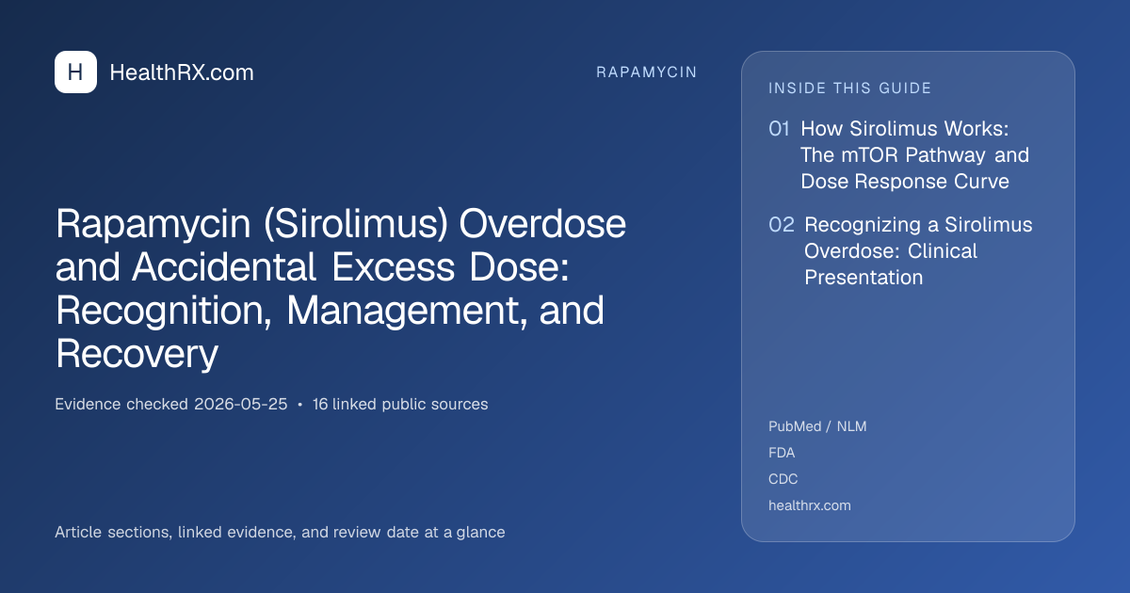Click the HealthRX square H logo
The height and width of the screenshot is (593, 1130).
[x=75, y=72]
